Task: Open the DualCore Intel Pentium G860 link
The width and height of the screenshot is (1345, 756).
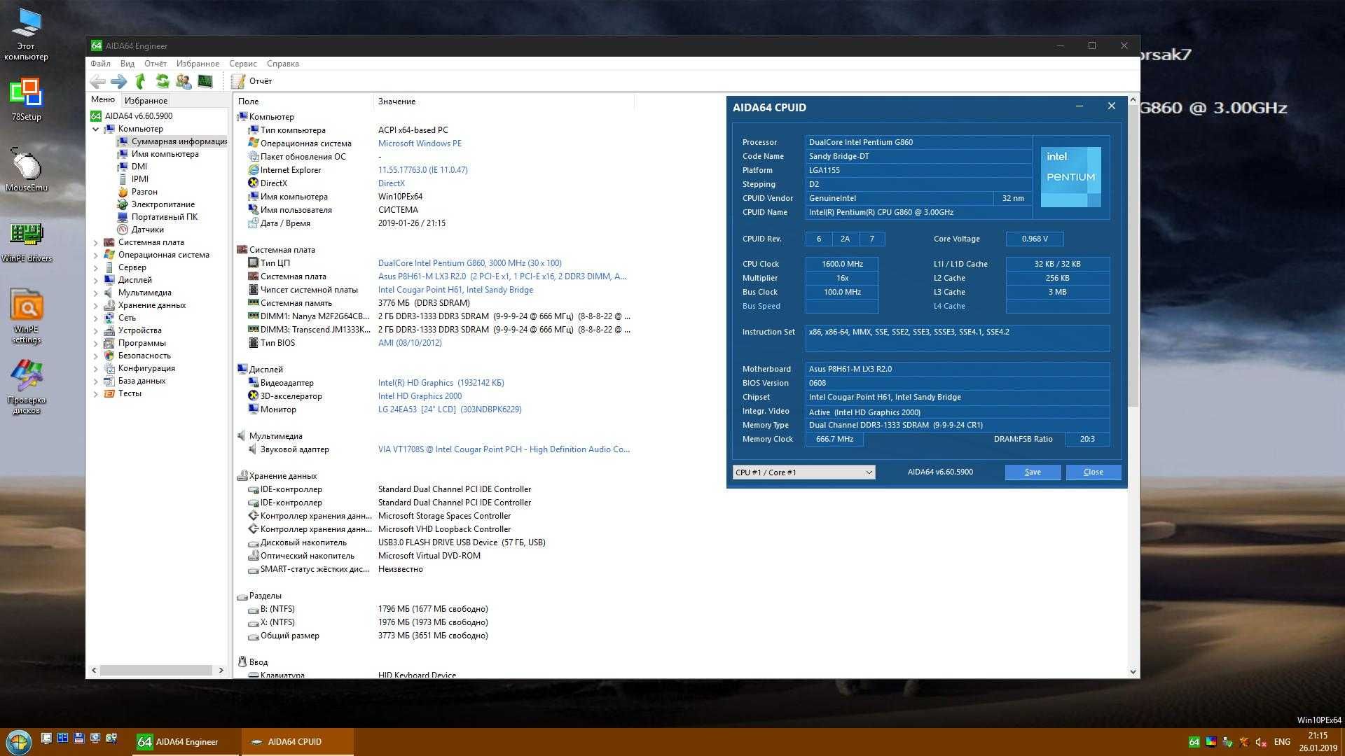Action: [x=469, y=263]
